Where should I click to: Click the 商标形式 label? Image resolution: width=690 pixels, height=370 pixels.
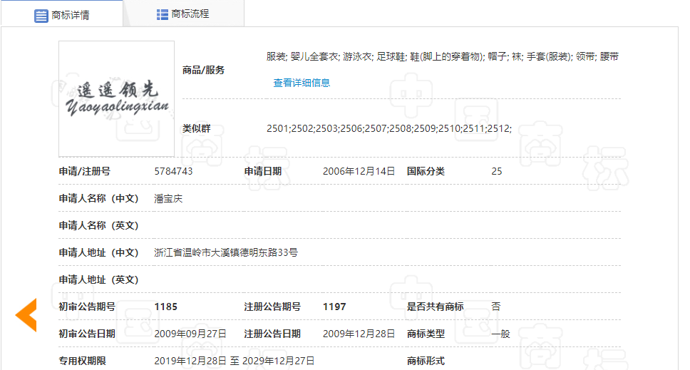[426, 361]
